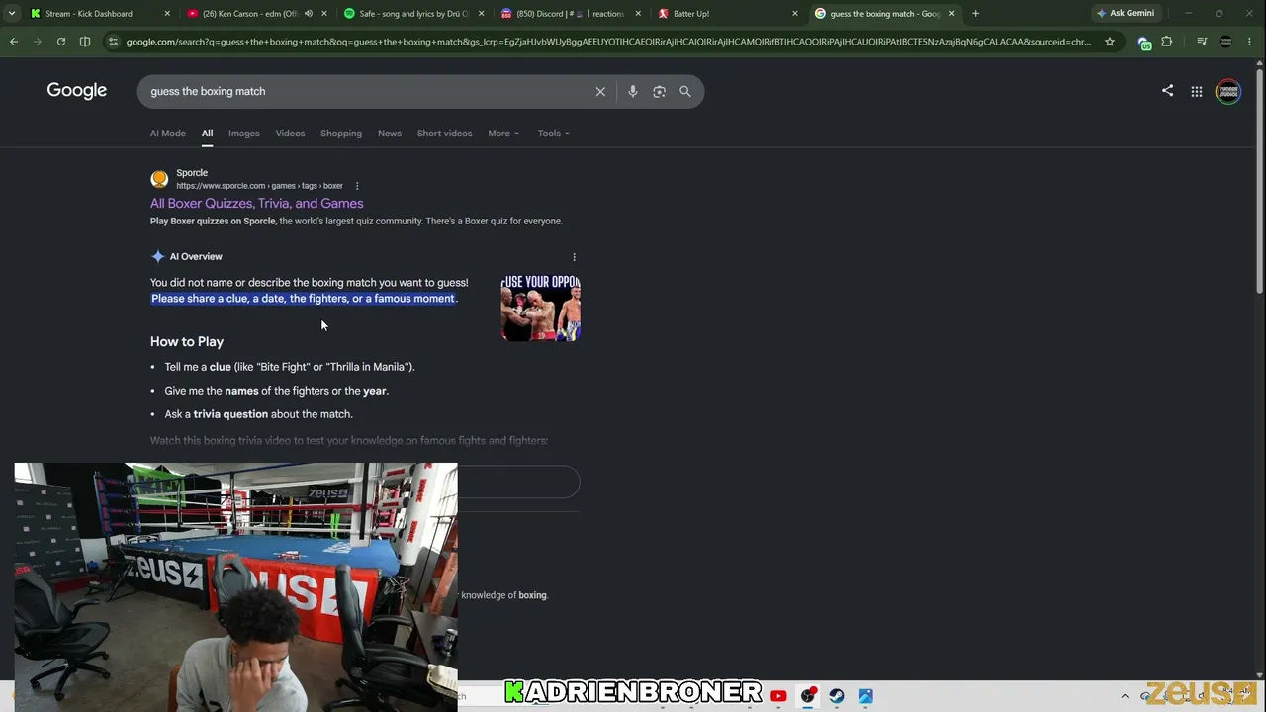Search by image with Google Lens
The image size is (1266, 712).
point(659,91)
